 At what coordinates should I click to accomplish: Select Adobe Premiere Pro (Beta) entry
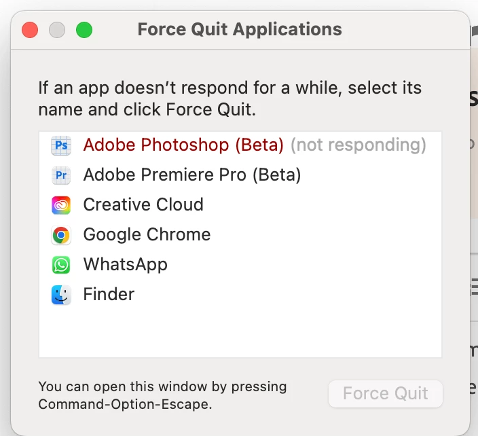(x=192, y=175)
